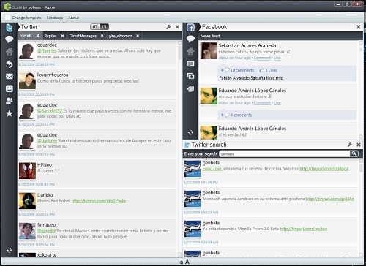Refresh the Facebook news feed

[x=190, y=132]
